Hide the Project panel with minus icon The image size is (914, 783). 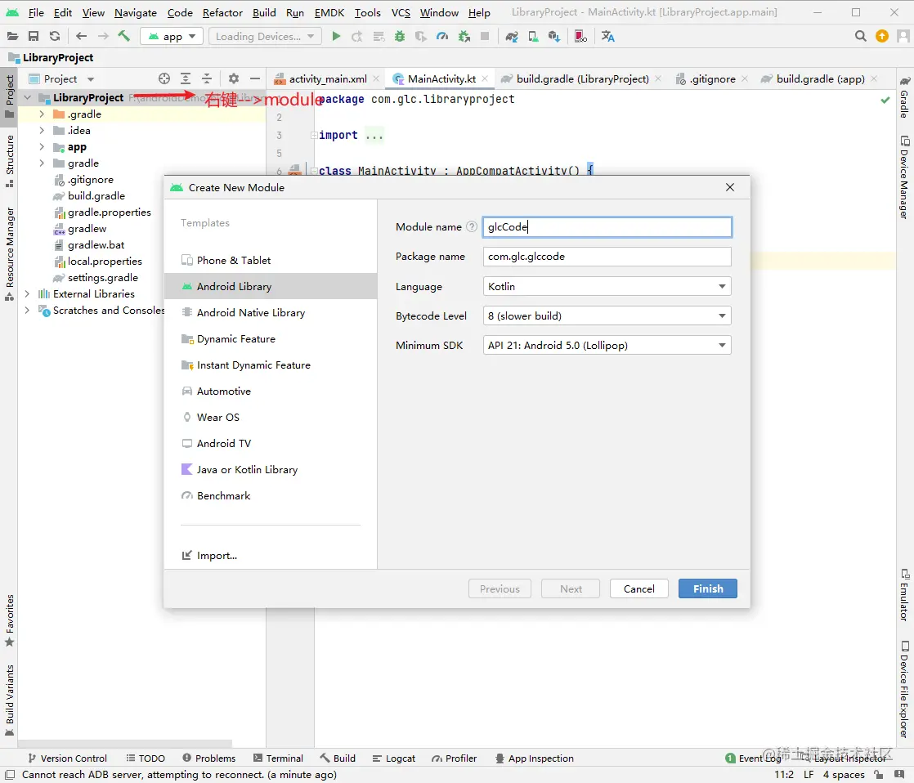[255, 78]
